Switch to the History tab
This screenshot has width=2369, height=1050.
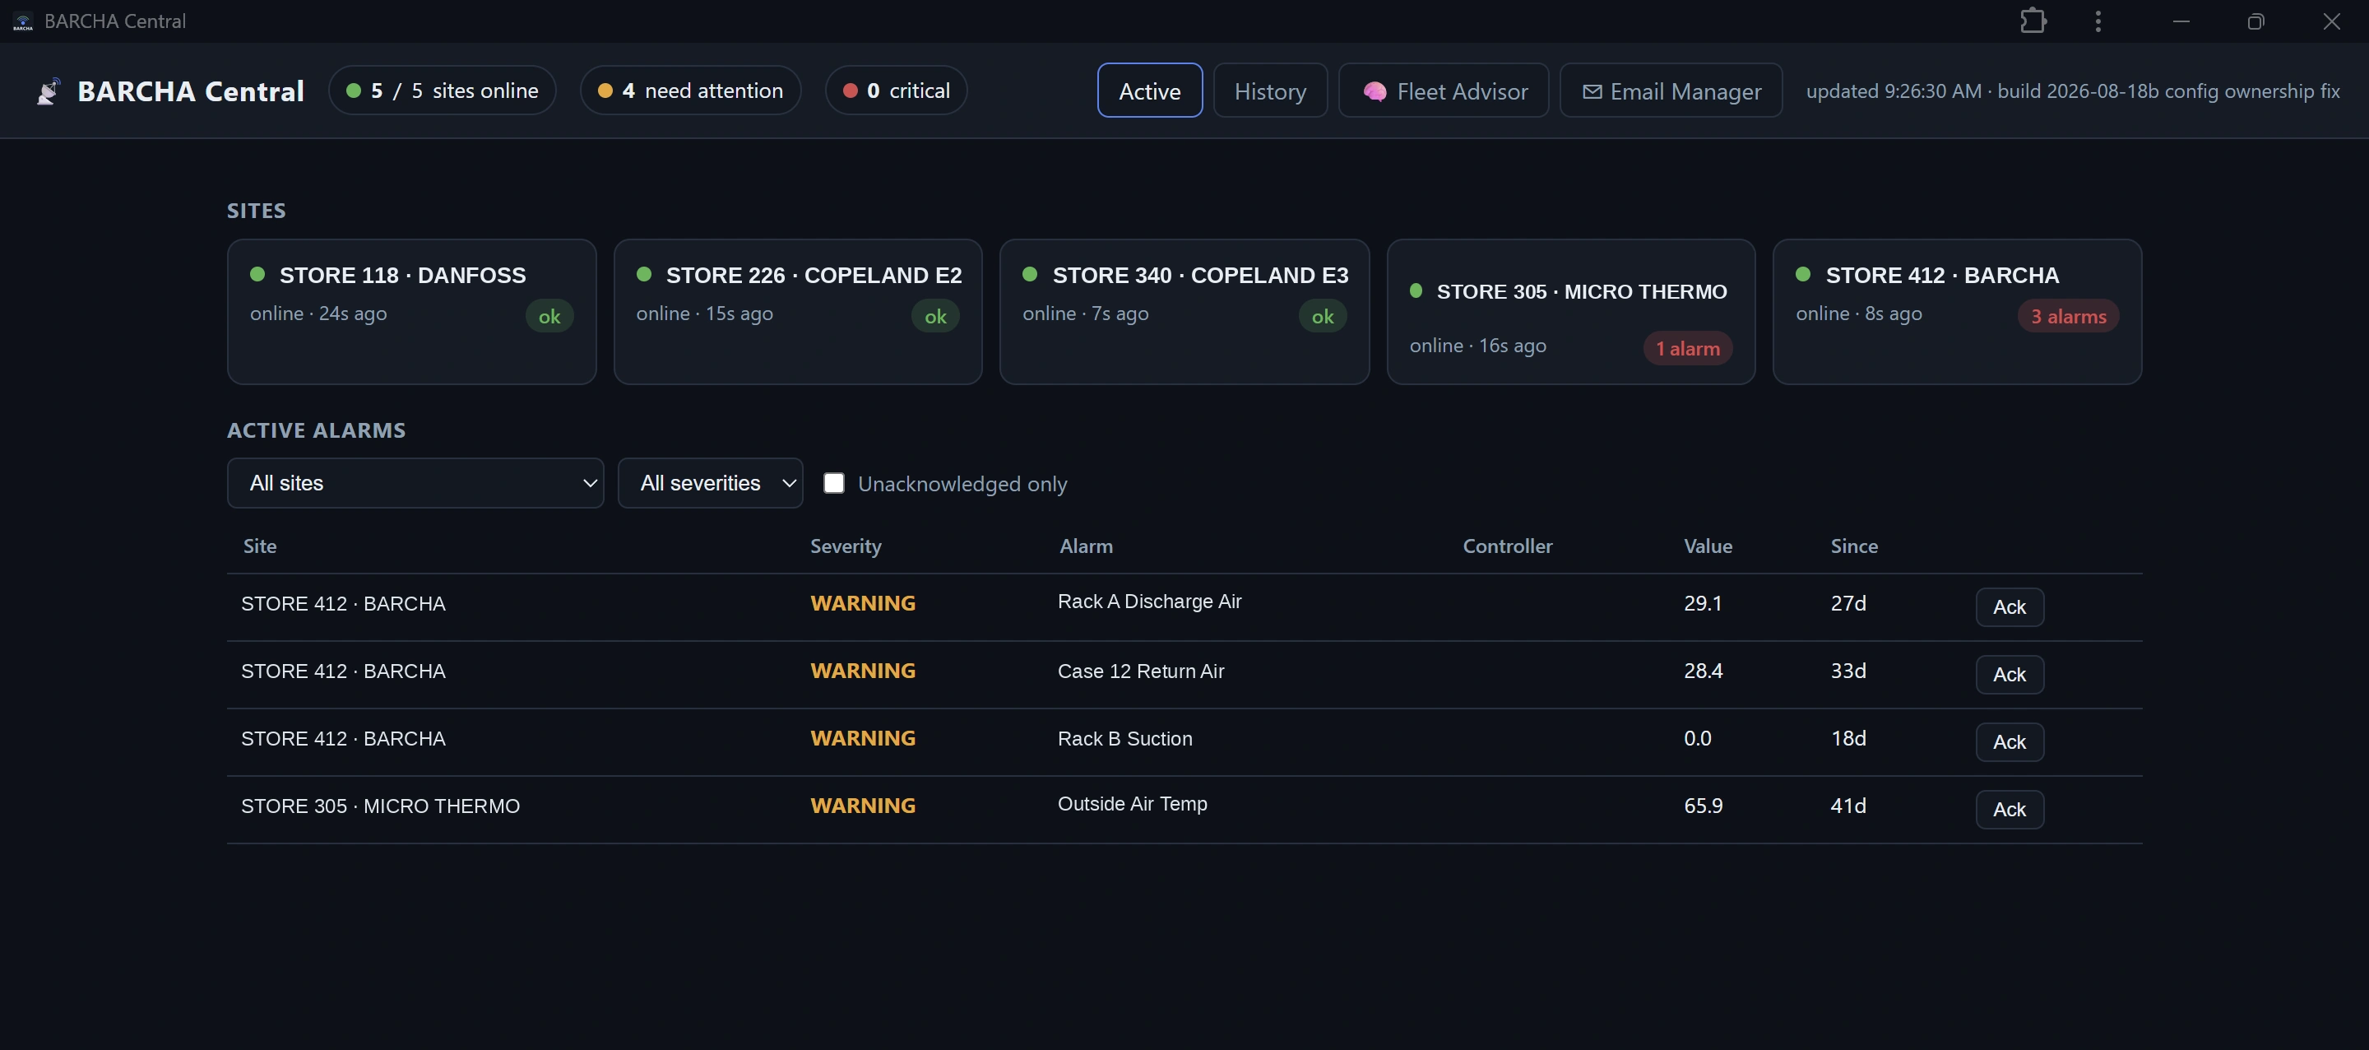[1270, 91]
